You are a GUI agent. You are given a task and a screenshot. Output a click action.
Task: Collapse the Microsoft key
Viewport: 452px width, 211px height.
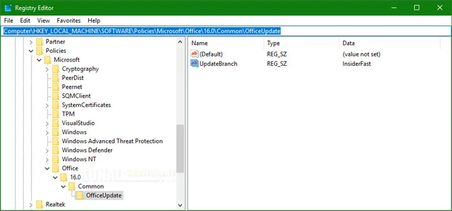39,60
